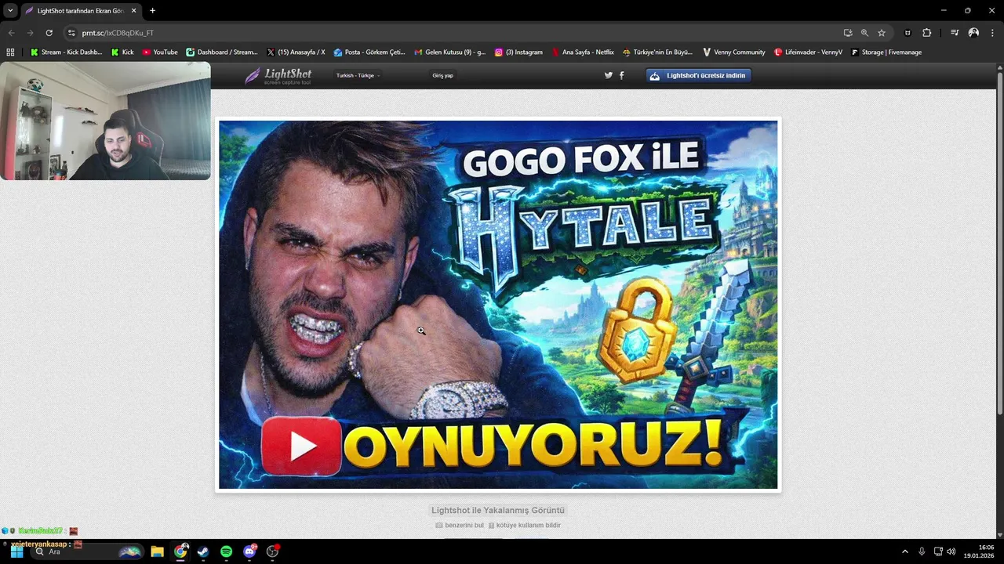Open LightShot Twitter icon
This screenshot has height=564, width=1004.
(608, 75)
